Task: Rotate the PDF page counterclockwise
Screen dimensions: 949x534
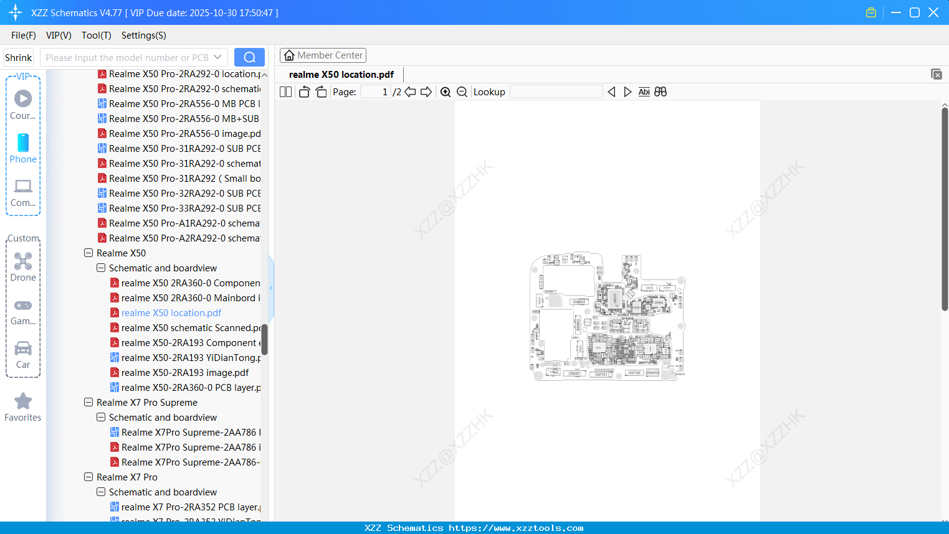Action: click(304, 92)
